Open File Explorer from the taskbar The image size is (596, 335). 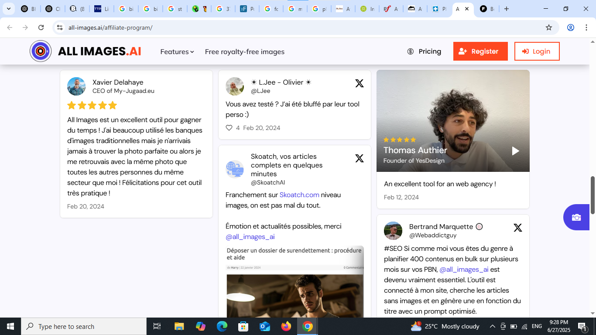[179, 326]
